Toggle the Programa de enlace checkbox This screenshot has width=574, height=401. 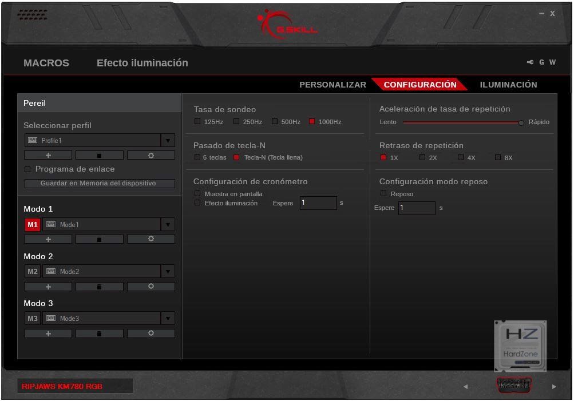27,169
